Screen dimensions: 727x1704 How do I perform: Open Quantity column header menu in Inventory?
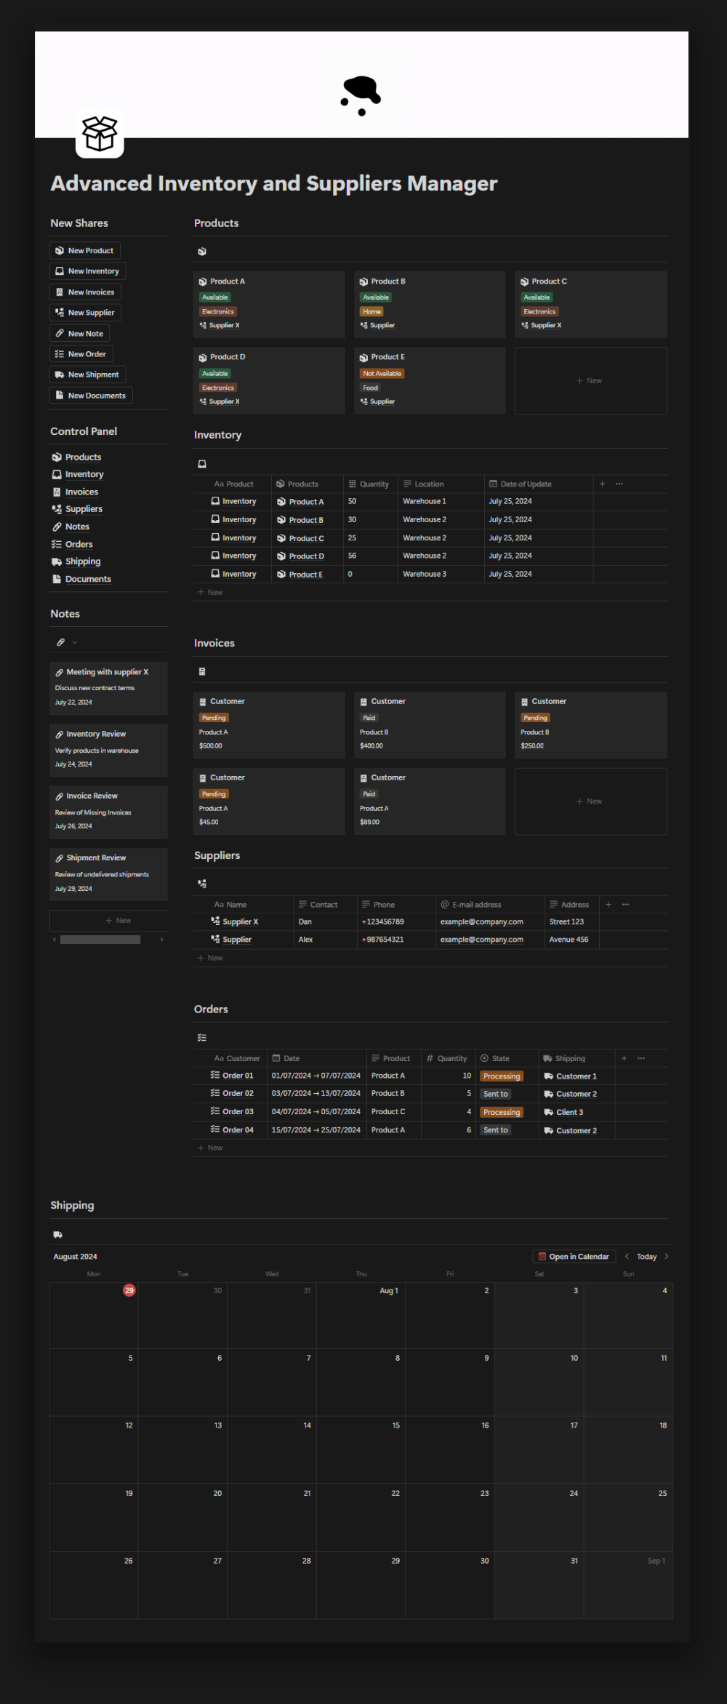pyautogui.click(x=371, y=484)
